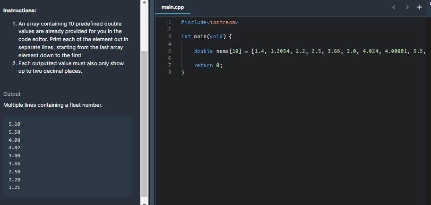The height and width of the screenshot is (205, 431).
Task: Click the sample output value 5.50
Action: [15, 132]
